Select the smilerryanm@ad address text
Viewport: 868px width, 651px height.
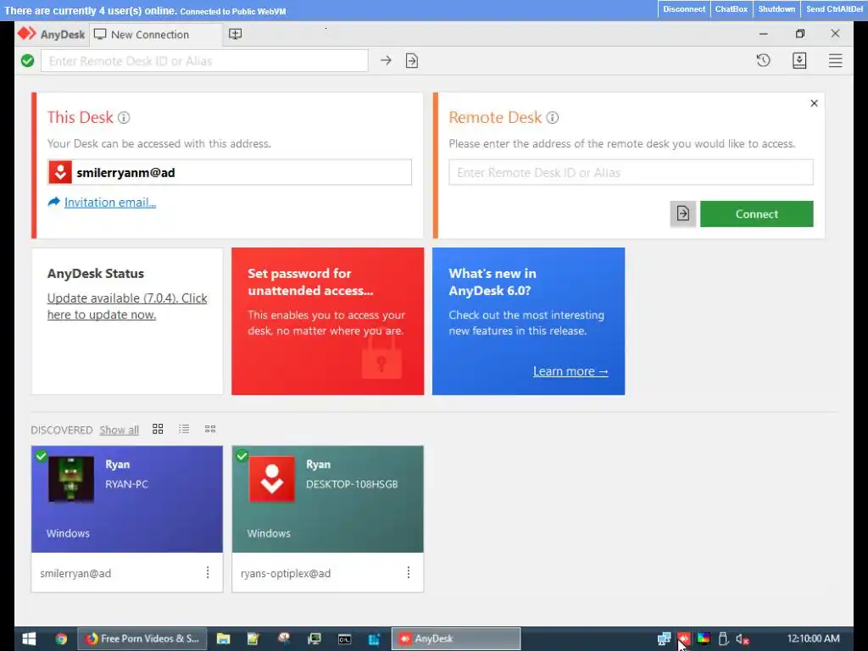[x=125, y=173]
